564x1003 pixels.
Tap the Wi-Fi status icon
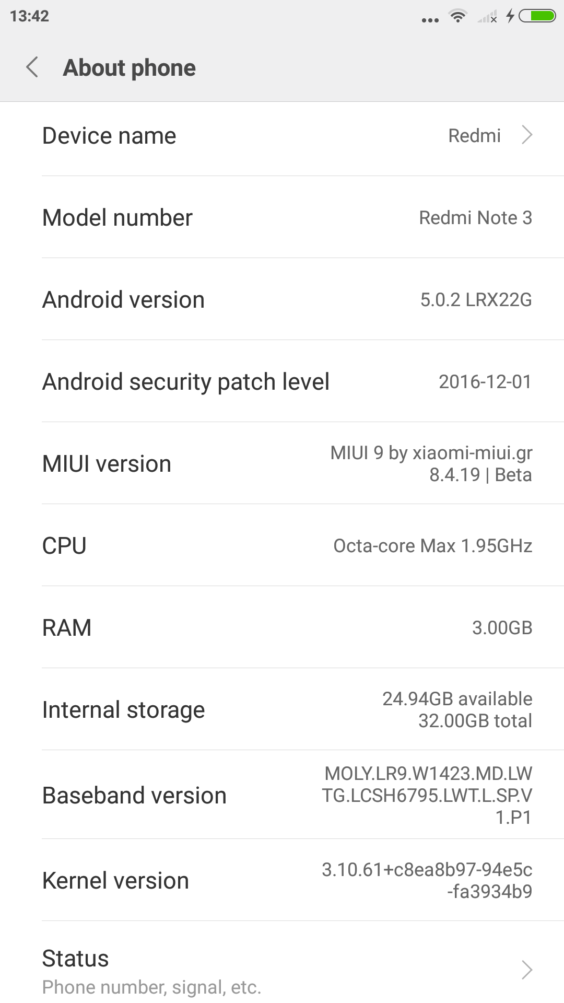(458, 16)
